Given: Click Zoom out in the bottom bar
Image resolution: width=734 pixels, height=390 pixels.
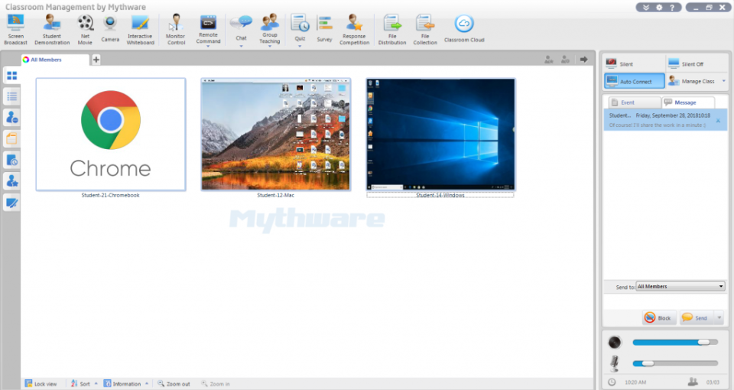Looking at the screenshot, I should 174,384.
